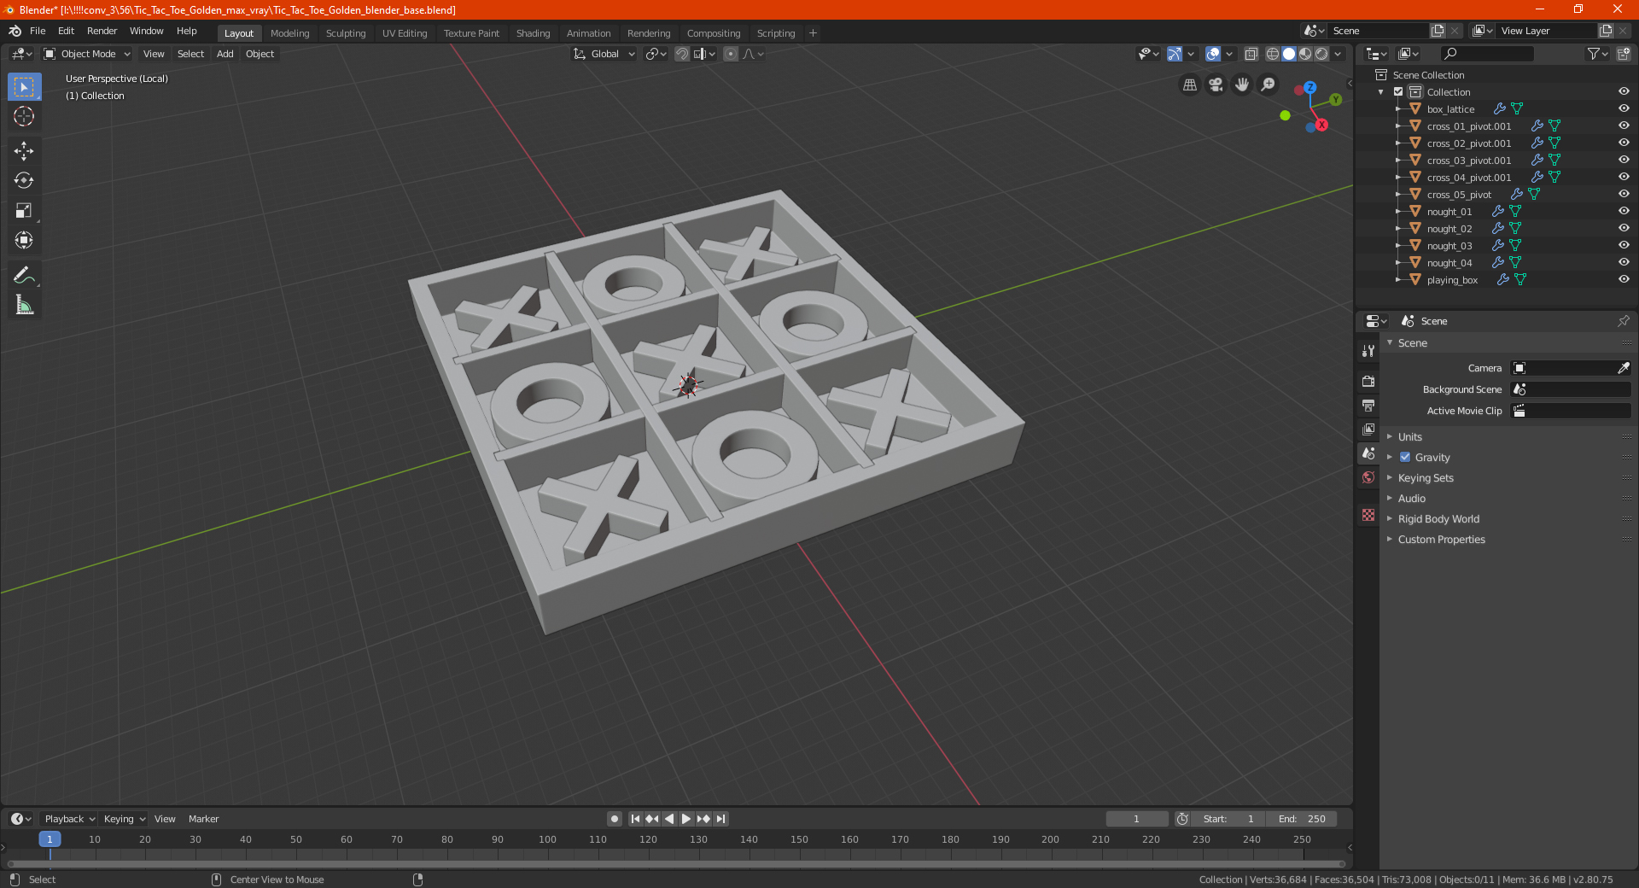
Task: Select solid viewport shading
Action: coord(1289,54)
